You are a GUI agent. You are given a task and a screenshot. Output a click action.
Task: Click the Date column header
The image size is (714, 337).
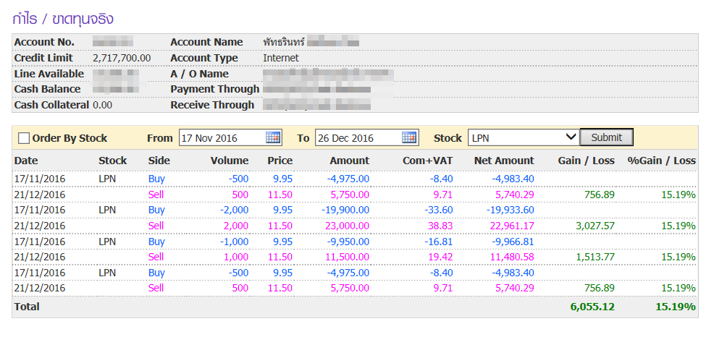coord(26,161)
